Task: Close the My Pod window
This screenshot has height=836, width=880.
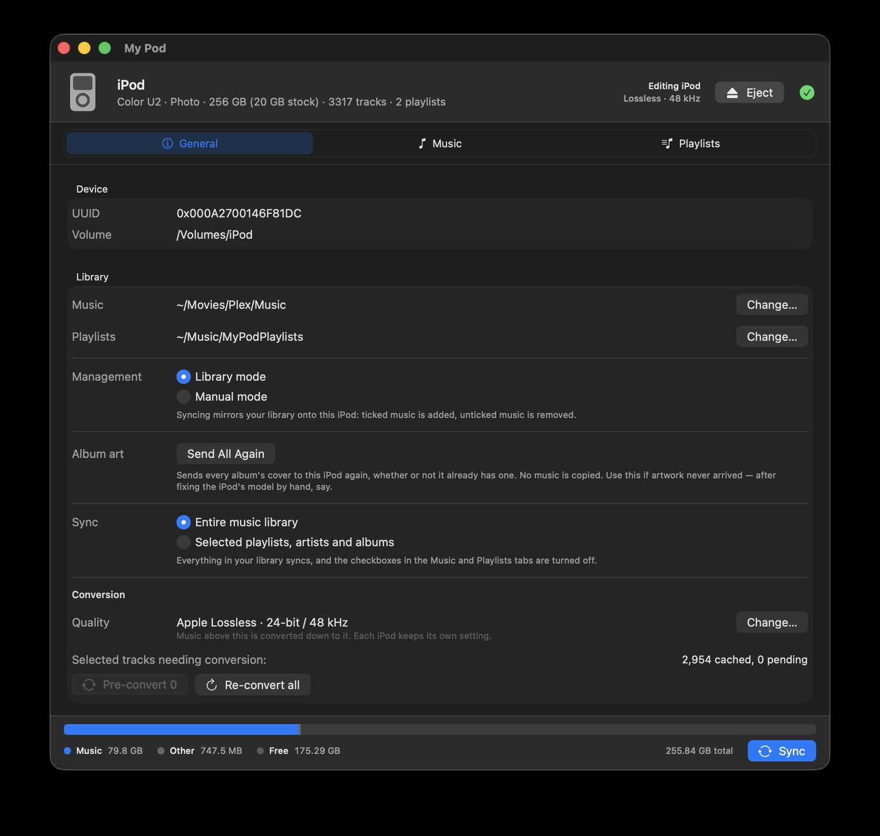Action: (64, 48)
